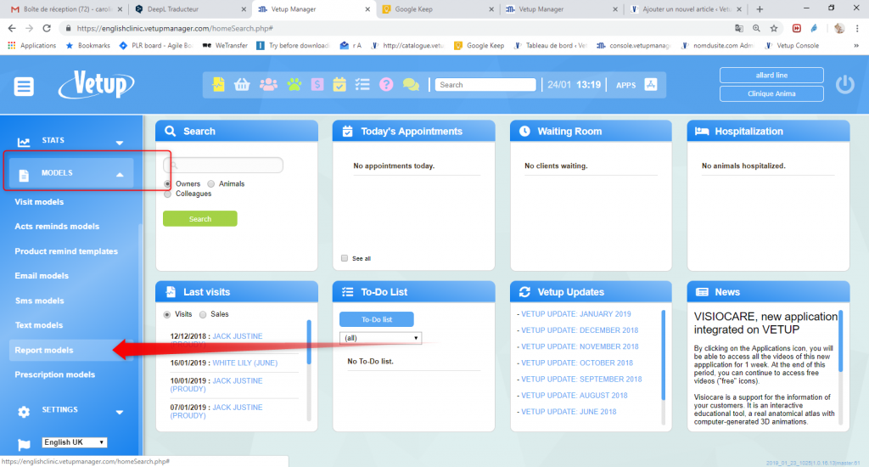Show more bookmarks with the chevron
Image resolution: width=869 pixels, height=467 pixels.
856,46
